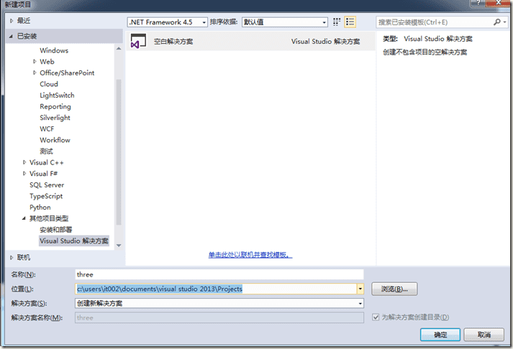Click the project name input field
The width and height of the screenshot is (513, 349).
point(219,274)
